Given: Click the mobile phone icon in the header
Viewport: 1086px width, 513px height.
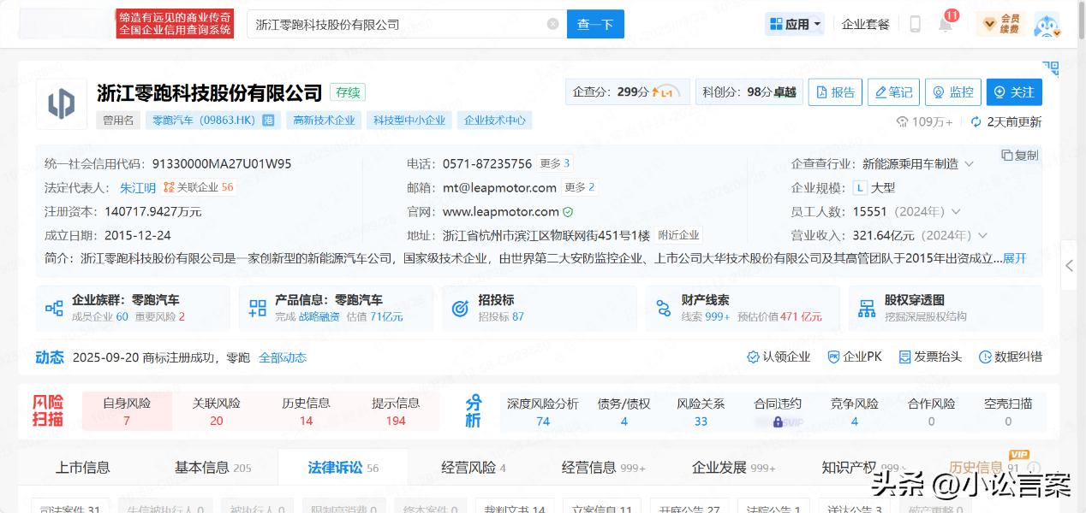Looking at the screenshot, I should 915,24.
